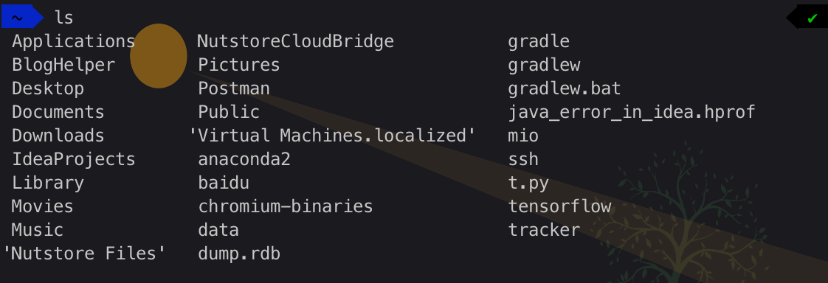Click the dump.rdb file name
The height and width of the screenshot is (283, 828).
pyautogui.click(x=239, y=254)
